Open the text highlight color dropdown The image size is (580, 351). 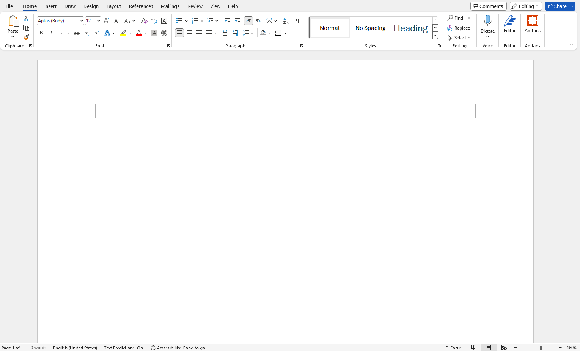[130, 33]
